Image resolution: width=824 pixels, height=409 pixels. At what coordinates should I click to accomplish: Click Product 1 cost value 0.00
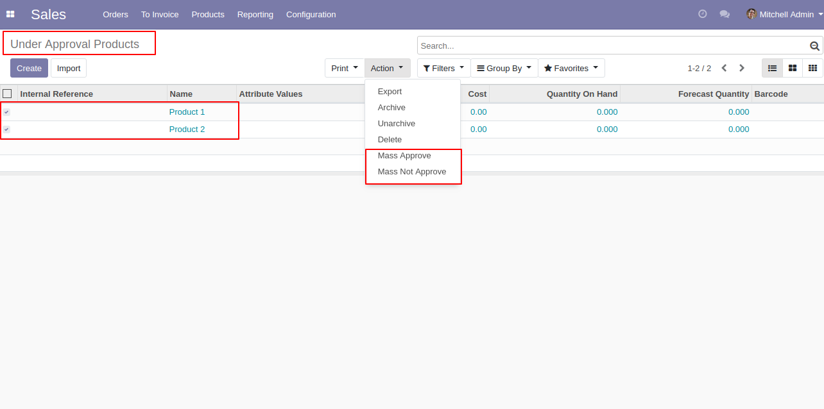[479, 112]
